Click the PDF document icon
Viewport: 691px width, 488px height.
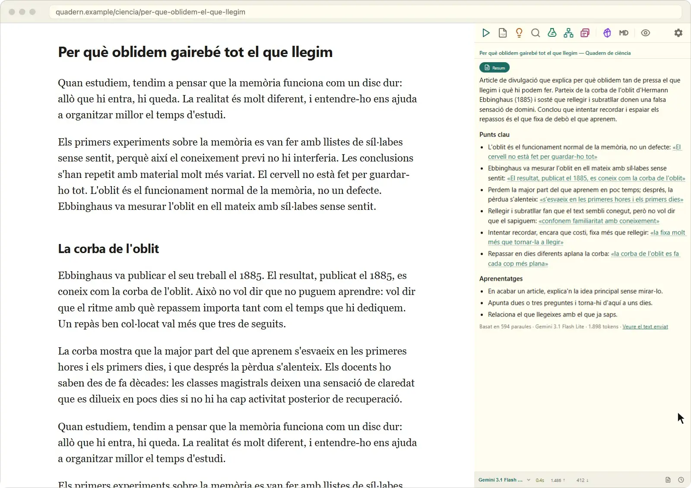click(503, 33)
